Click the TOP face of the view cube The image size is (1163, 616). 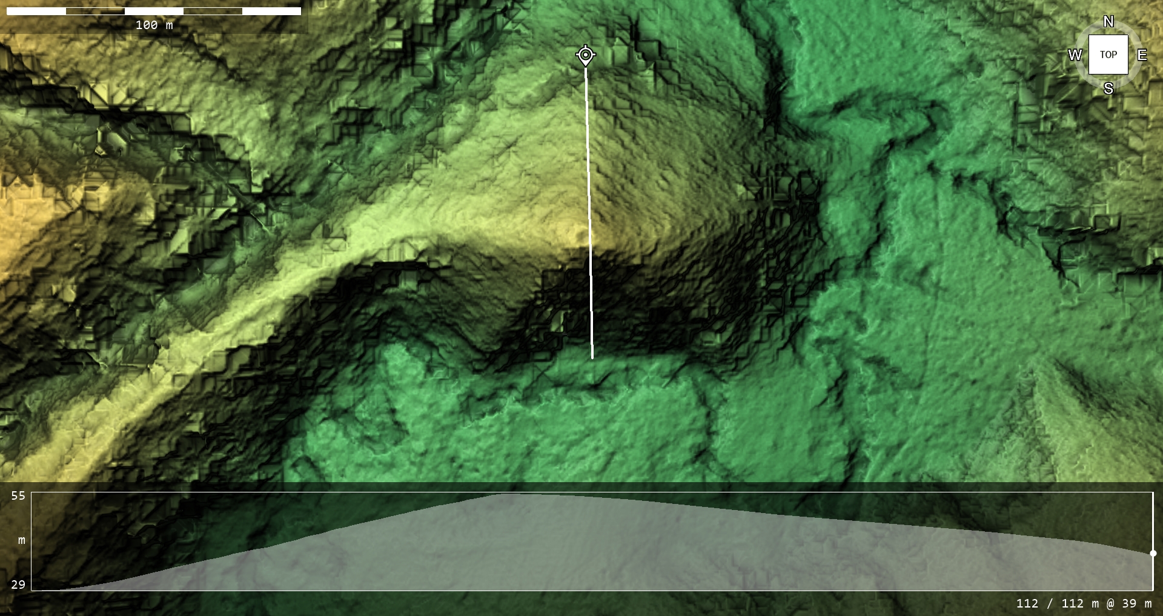(x=1108, y=55)
